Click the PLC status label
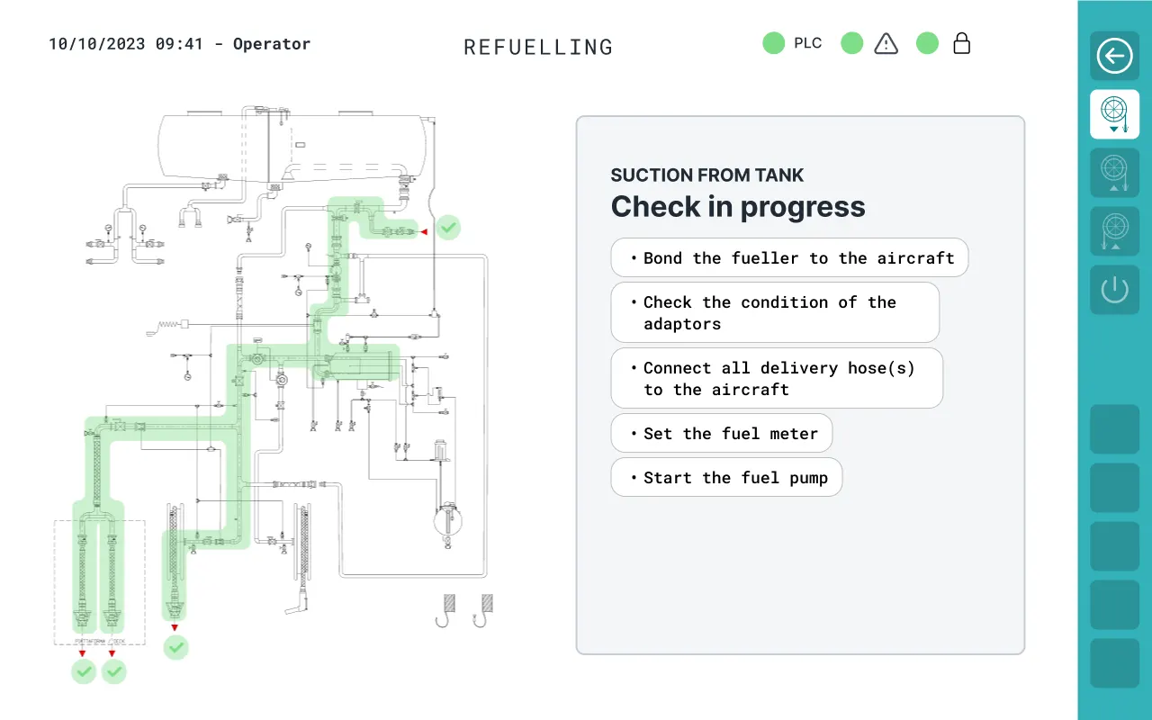 (x=808, y=43)
